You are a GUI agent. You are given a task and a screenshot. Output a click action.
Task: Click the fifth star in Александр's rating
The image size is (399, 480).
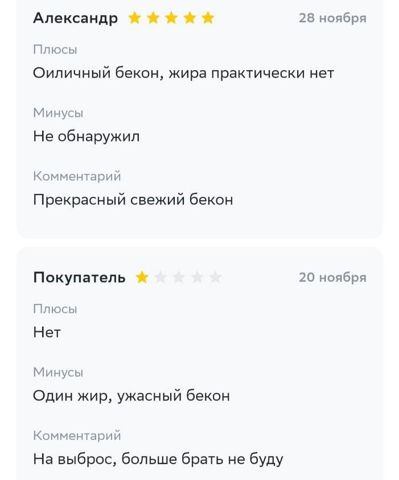(208, 18)
